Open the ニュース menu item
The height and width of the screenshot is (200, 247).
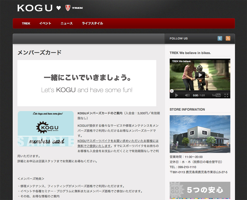pyautogui.click(x=66, y=23)
